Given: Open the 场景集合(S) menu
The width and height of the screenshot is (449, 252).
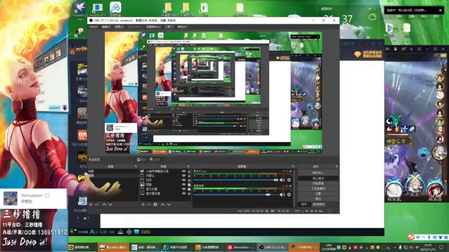Looking at the screenshot, I should coord(153,27).
